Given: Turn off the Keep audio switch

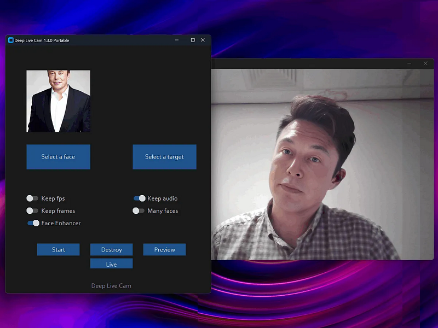Looking at the screenshot, I should (140, 198).
